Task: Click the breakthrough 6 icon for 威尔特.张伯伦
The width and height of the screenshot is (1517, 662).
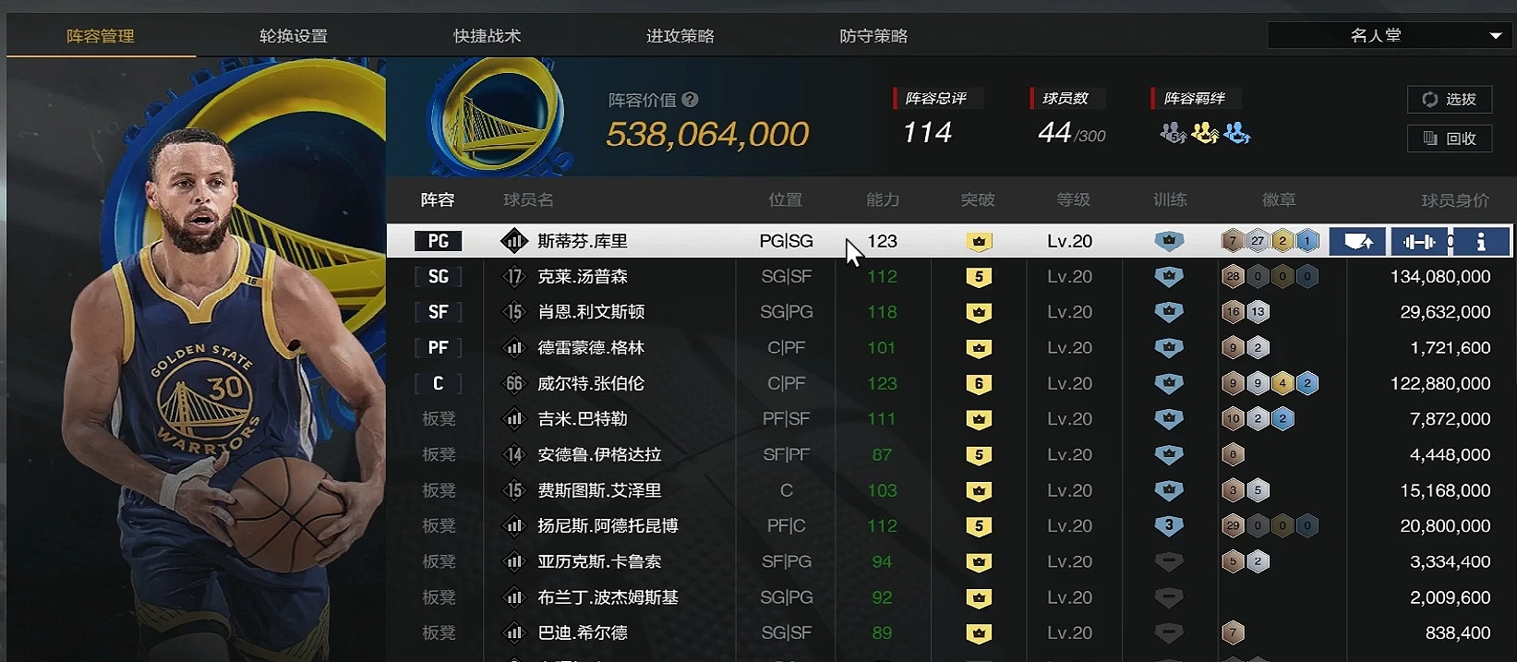Action: [979, 384]
